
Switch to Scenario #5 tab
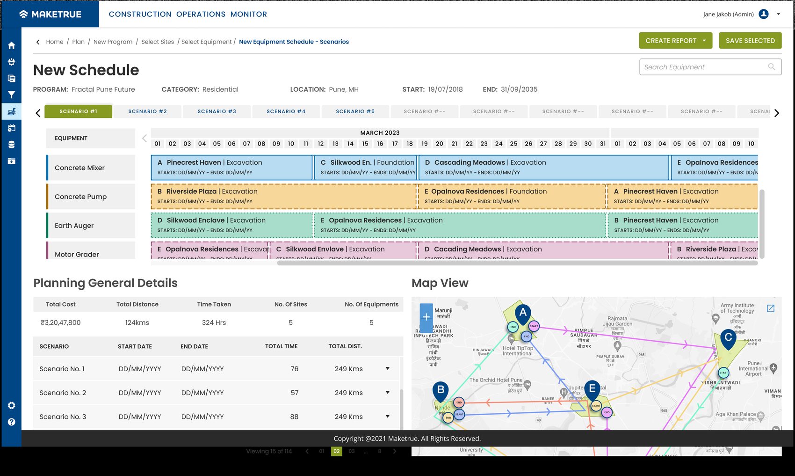[355, 111]
